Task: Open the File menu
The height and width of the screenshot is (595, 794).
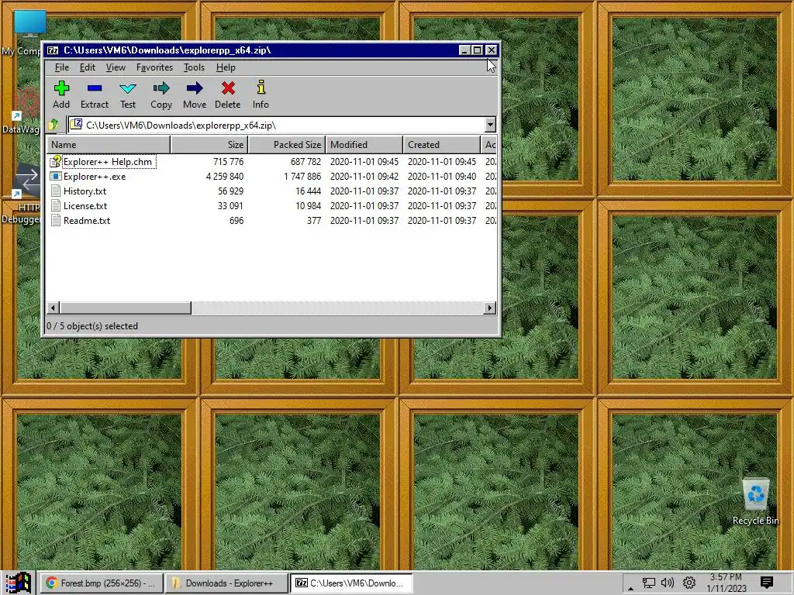Action: (x=62, y=67)
